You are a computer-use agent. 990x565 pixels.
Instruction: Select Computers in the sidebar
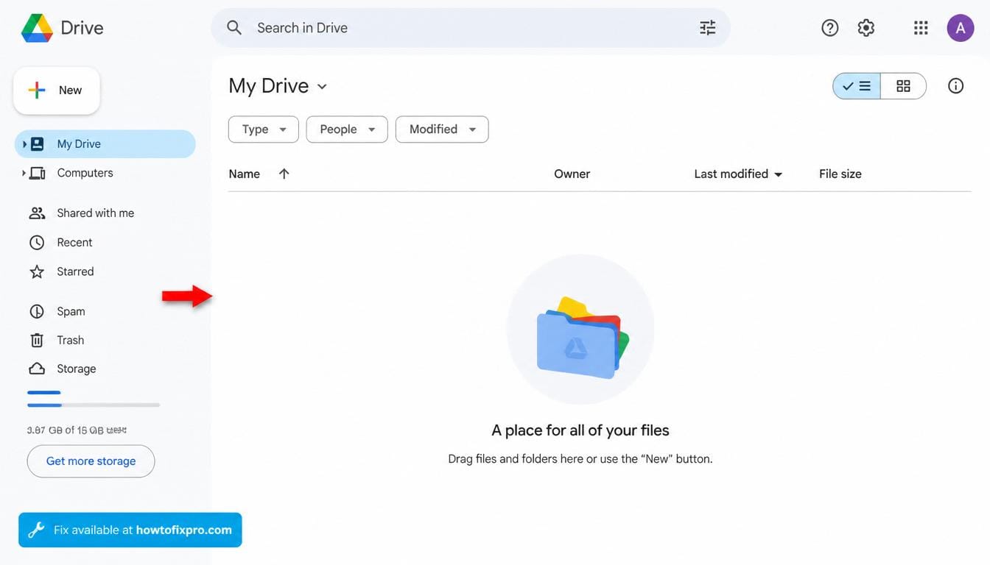click(85, 173)
